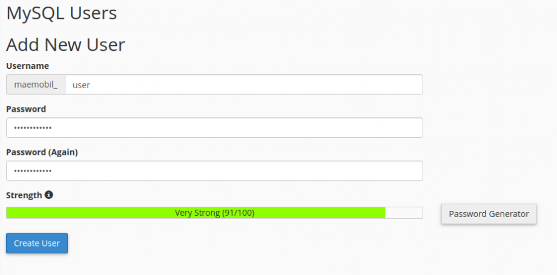Click the Strength info icon
The height and width of the screenshot is (275, 557).
coord(49,195)
